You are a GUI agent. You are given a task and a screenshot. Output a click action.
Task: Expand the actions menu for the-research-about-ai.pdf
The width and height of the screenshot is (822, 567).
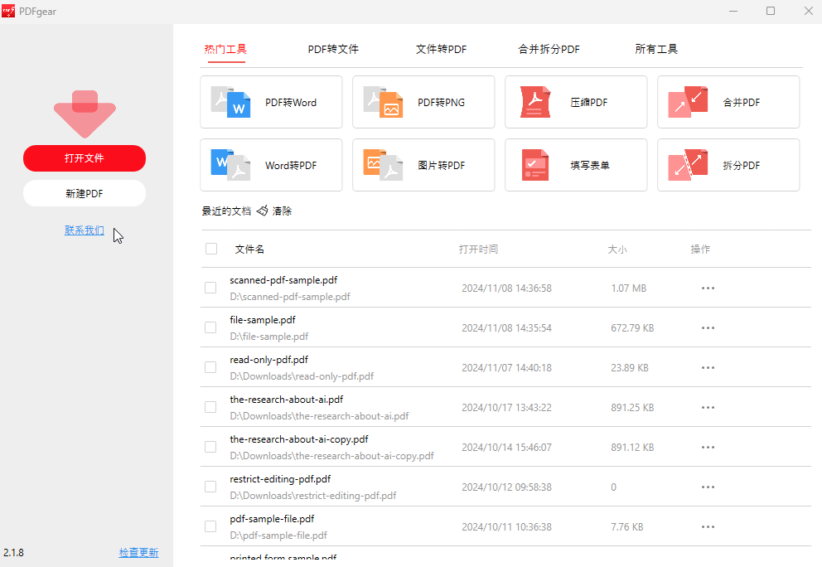708,408
